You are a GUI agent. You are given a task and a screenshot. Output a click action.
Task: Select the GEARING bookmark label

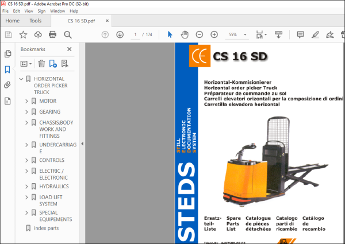(x=49, y=112)
